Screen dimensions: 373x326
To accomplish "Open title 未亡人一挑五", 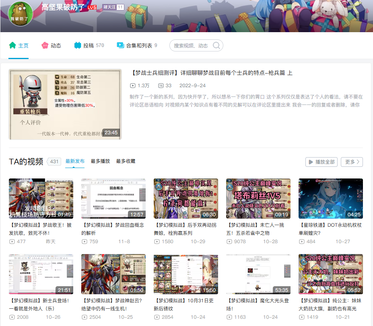I will pos(256,229).
